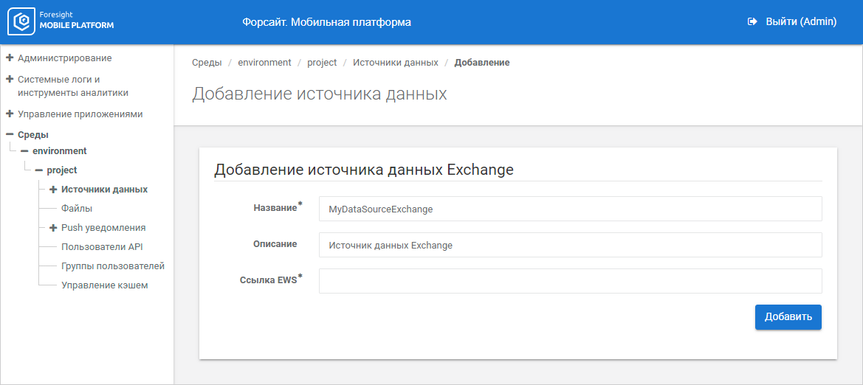Click the Описание input field
Image resolution: width=863 pixels, height=385 pixels.
[570, 245]
